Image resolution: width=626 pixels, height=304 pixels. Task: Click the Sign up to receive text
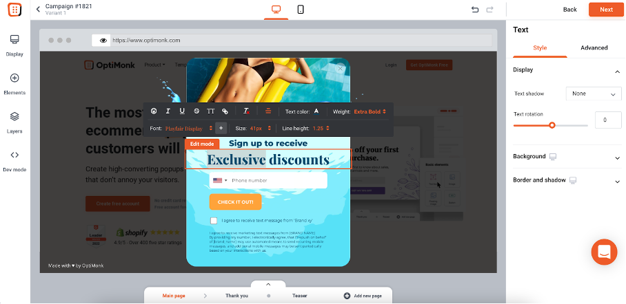[x=268, y=144]
